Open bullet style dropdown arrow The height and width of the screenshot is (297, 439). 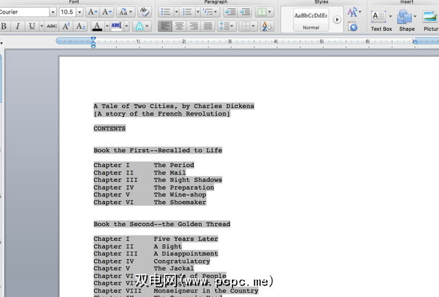176,12
